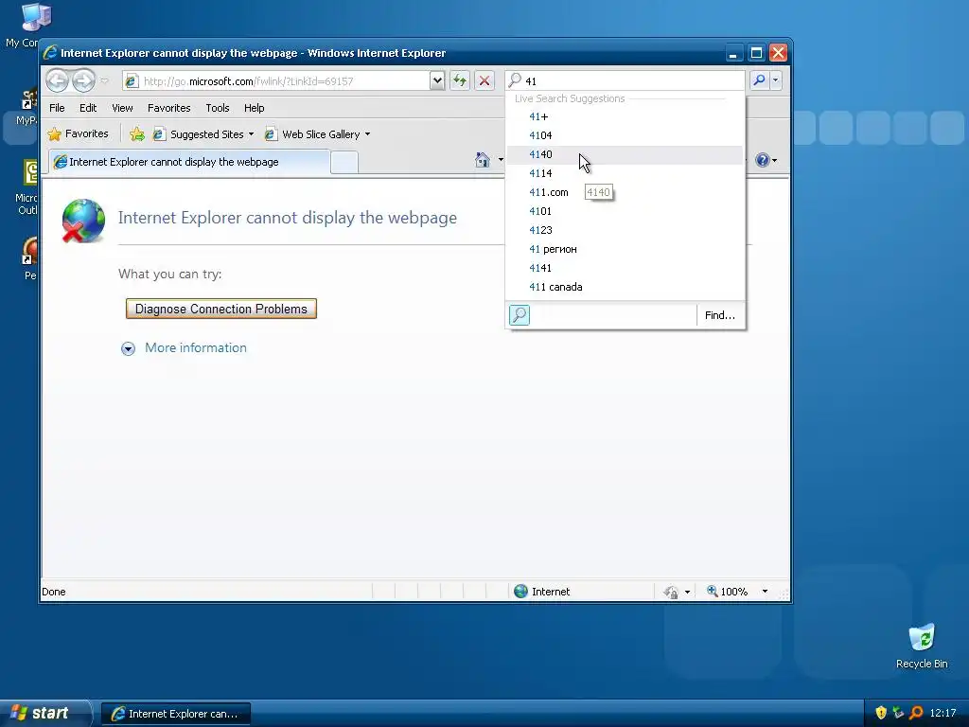Select the cannot display webpage tab
The width and height of the screenshot is (969, 727).
click(x=188, y=162)
